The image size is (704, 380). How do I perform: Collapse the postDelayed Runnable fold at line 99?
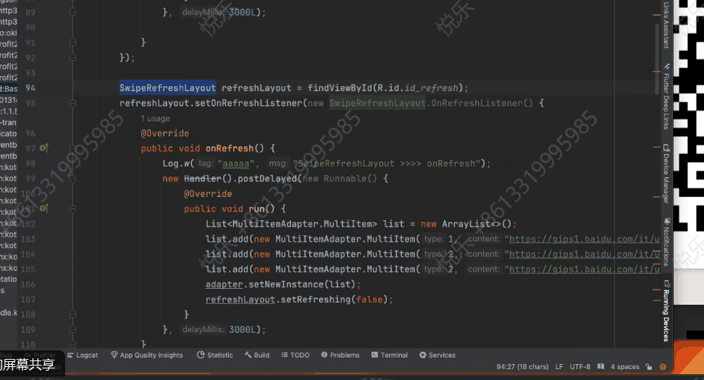pyautogui.click(x=72, y=179)
